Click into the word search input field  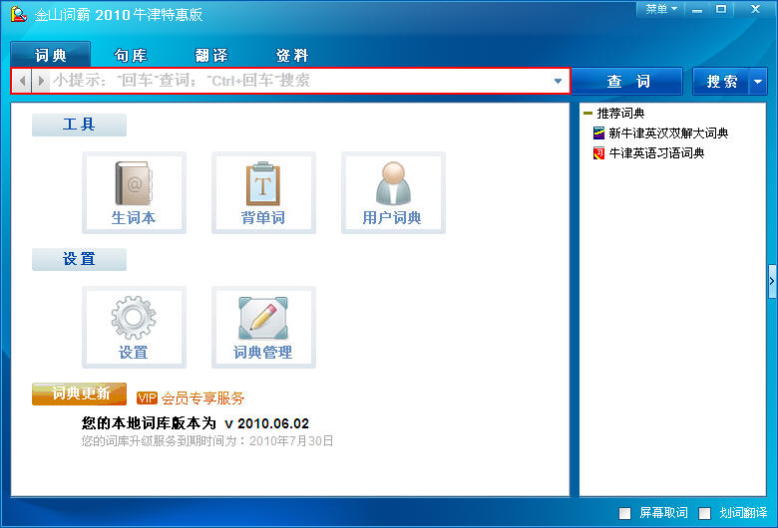[x=300, y=81]
